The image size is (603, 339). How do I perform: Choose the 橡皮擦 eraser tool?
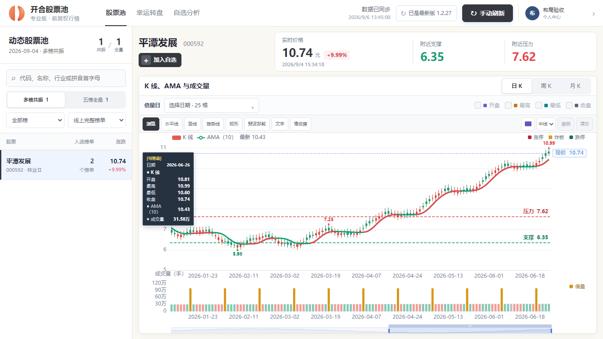(301, 124)
